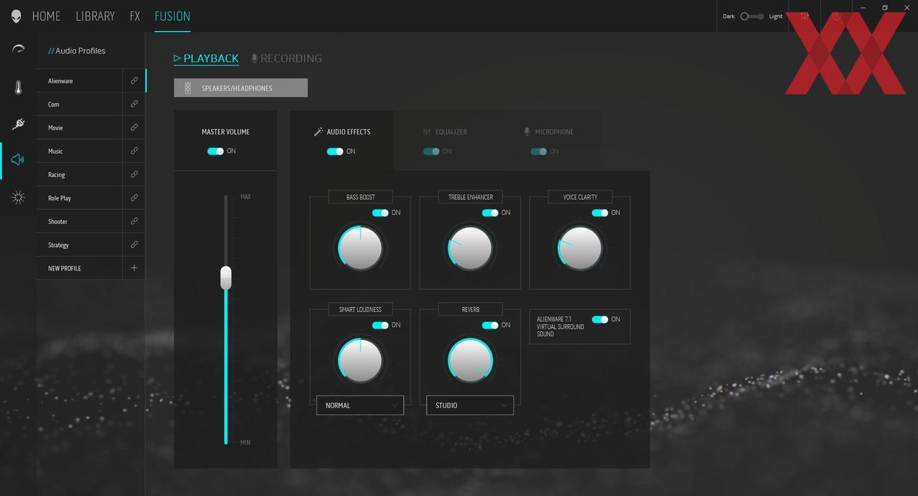This screenshot has width=918, height=496.
Task: Click link icon for Movie profile
Action: tap(134, 128)
